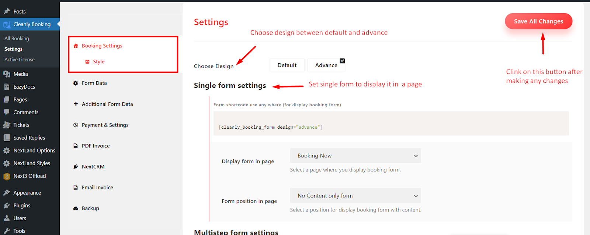Click Save All Changes button
Screen dimensions: 590x235
click(x=538, y=21)
